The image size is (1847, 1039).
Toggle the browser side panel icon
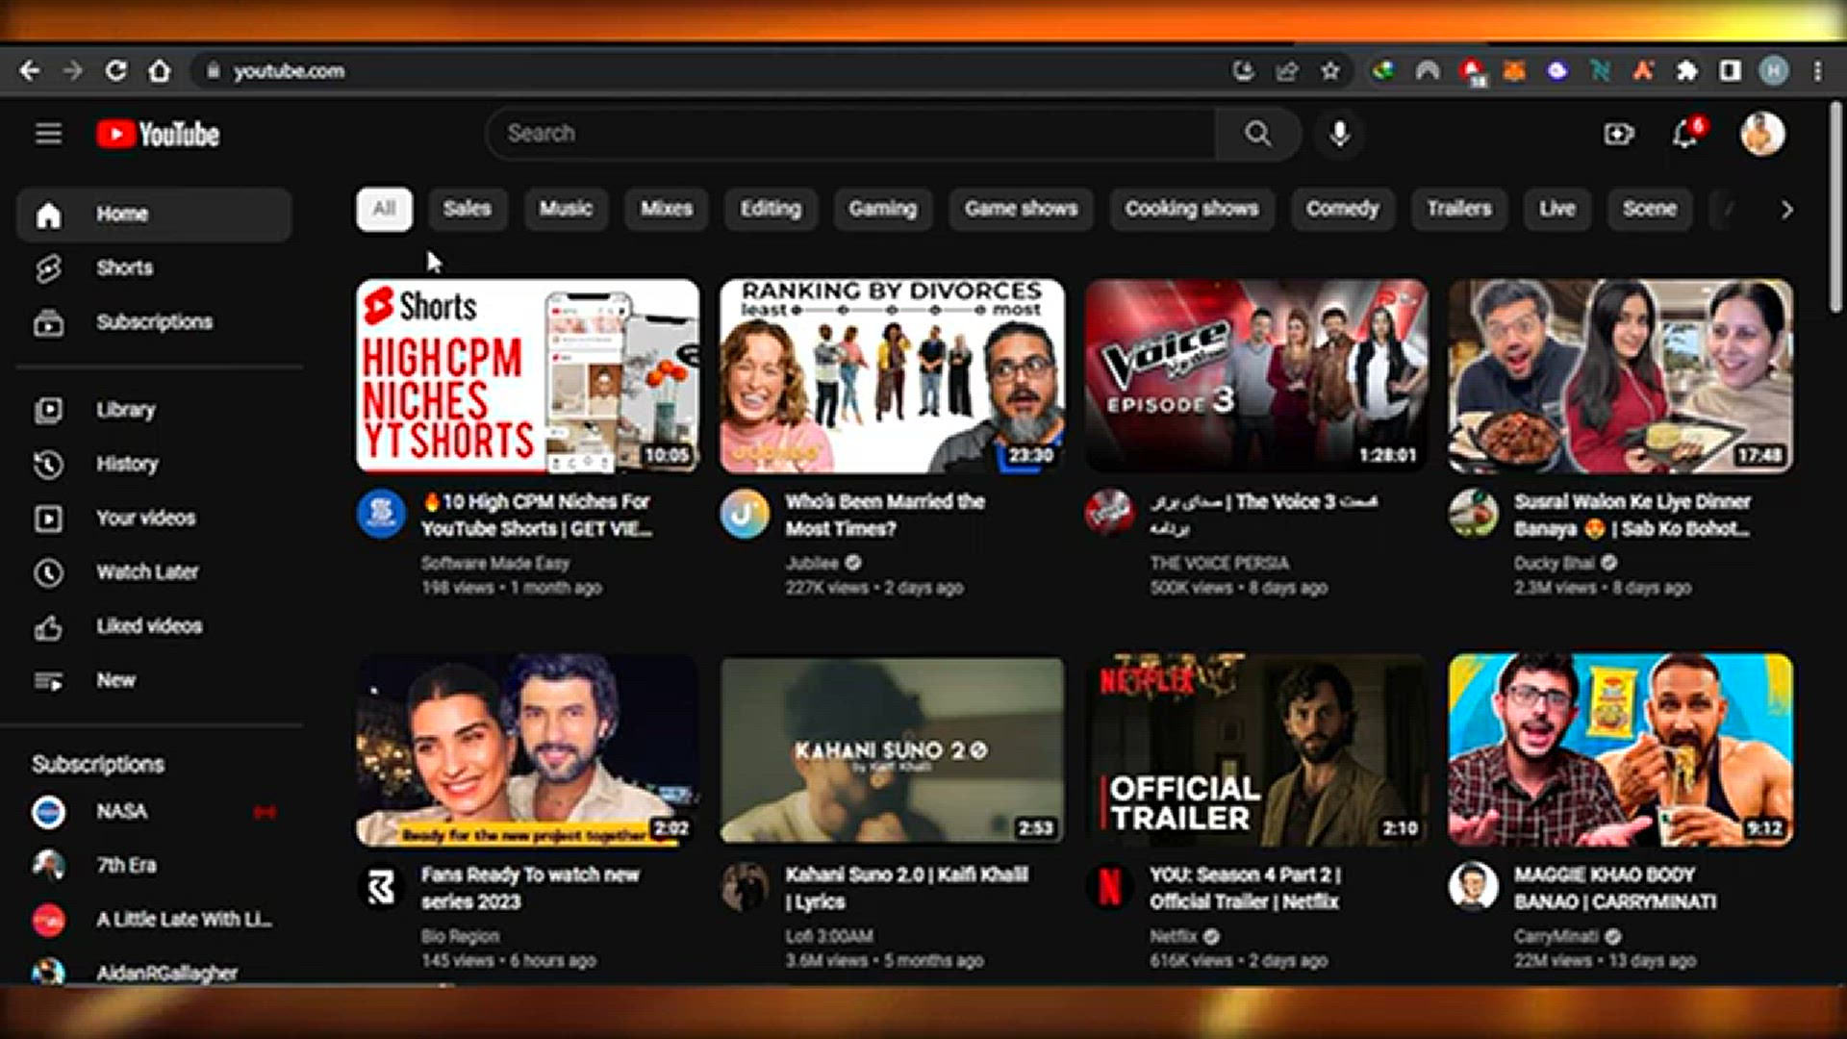1730,70
